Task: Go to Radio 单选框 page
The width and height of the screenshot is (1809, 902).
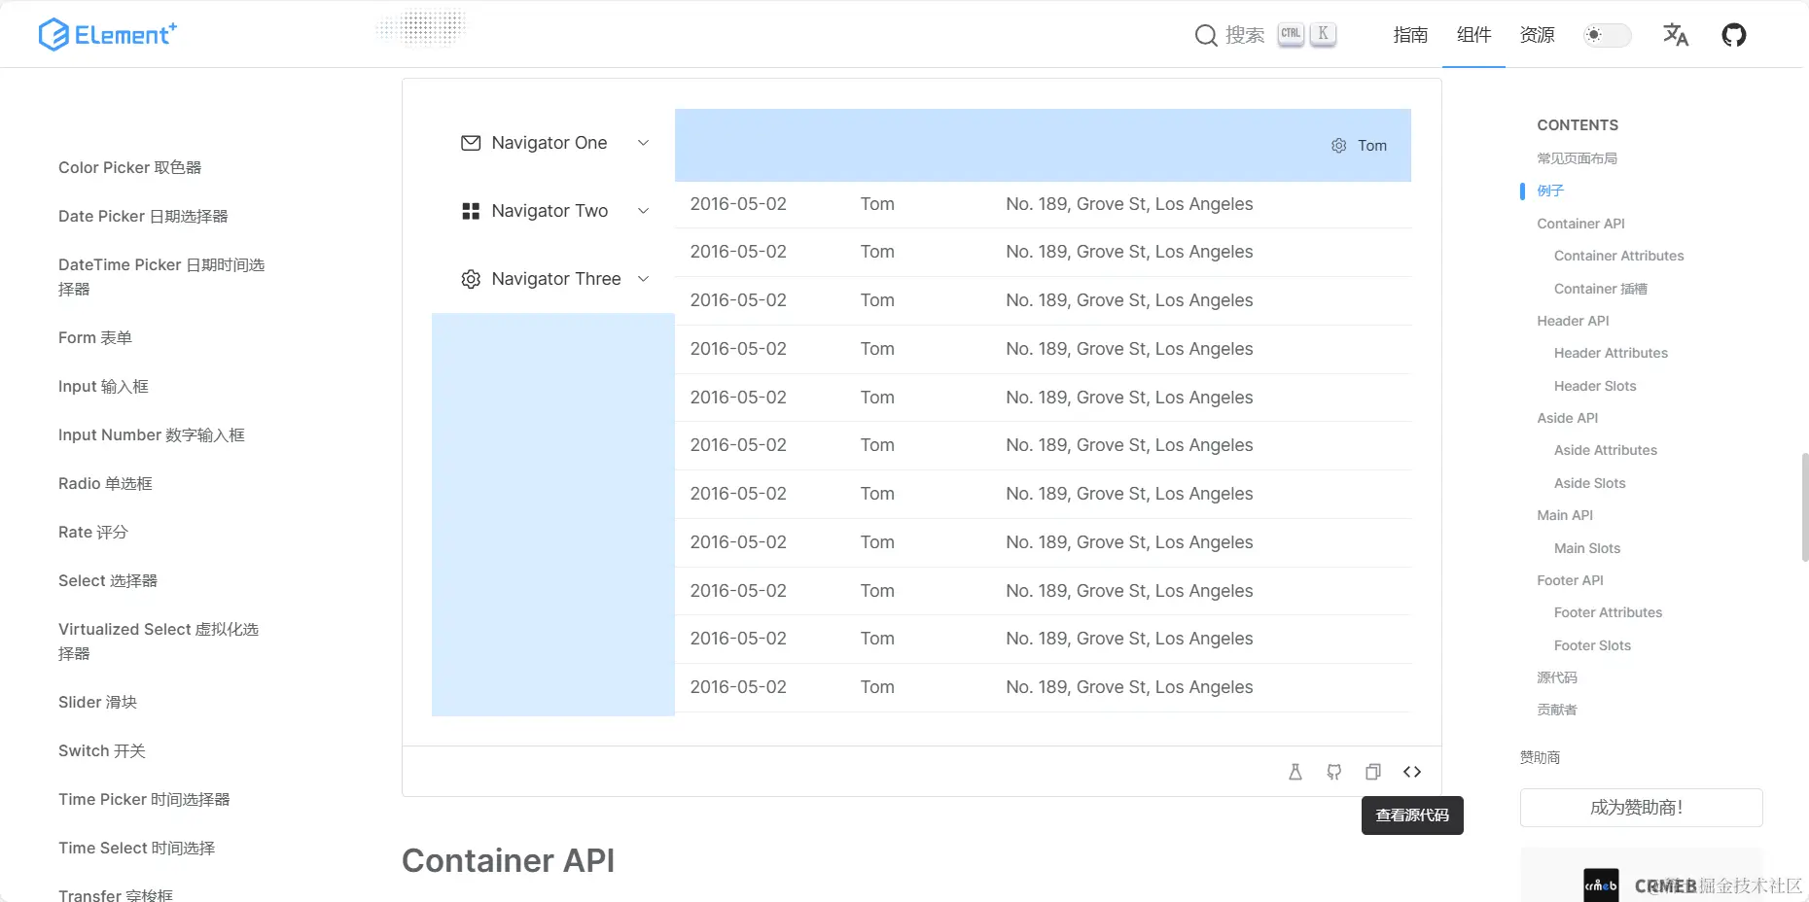Action: 105,483
